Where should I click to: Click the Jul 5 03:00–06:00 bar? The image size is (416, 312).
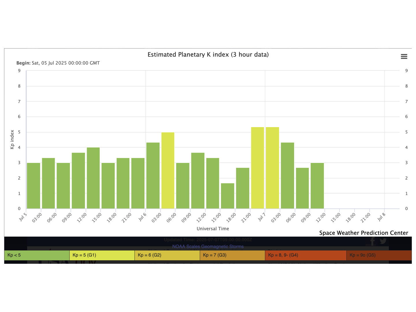[49, 183]
